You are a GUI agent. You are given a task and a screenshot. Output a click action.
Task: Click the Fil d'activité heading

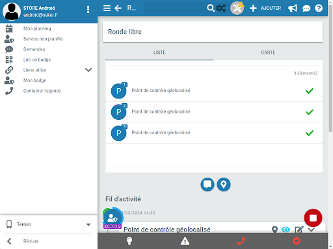pyautogui.click(x=123, y=199)
